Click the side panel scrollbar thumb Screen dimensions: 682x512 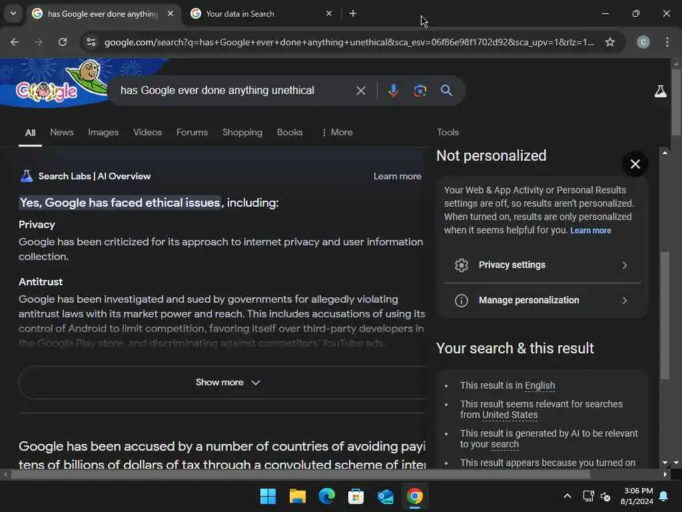tap(665, 315)
